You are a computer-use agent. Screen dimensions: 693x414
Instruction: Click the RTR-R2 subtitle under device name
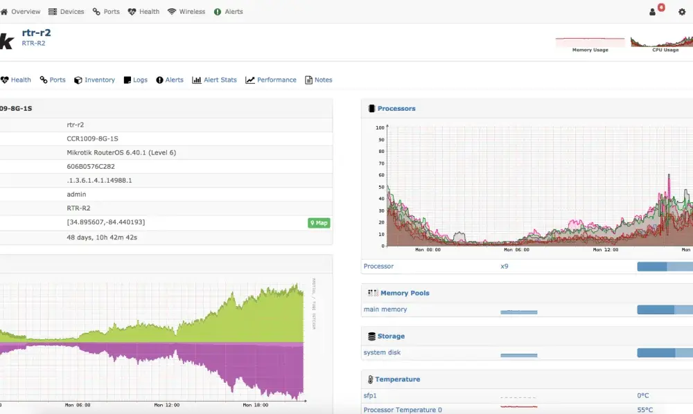coord(33,43)
